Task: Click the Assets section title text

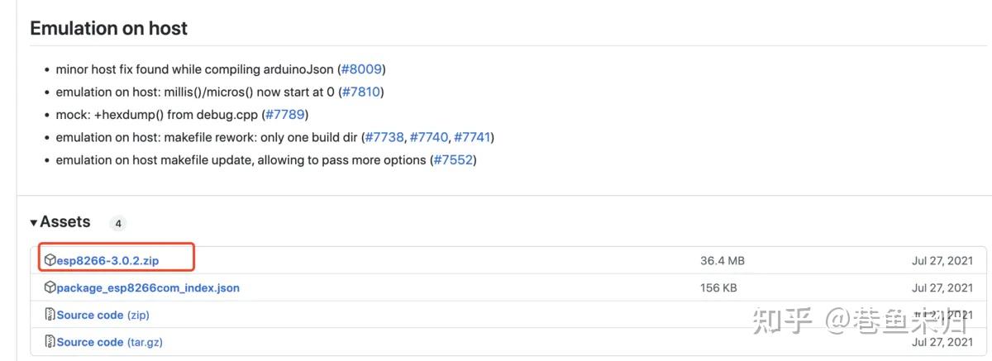Action: tap(65, 222)
